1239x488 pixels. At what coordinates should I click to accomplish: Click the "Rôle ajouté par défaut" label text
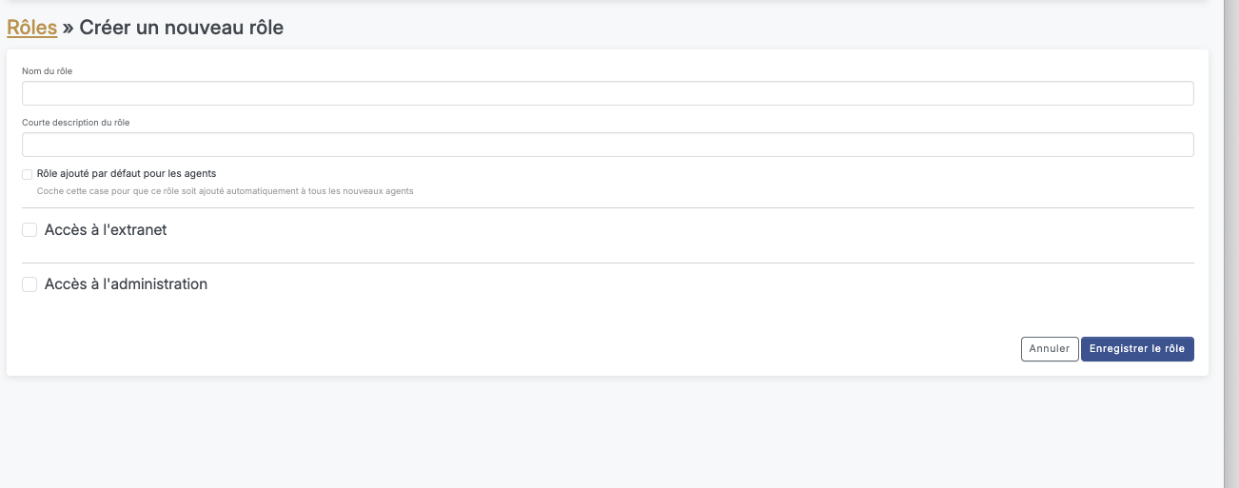126,174
